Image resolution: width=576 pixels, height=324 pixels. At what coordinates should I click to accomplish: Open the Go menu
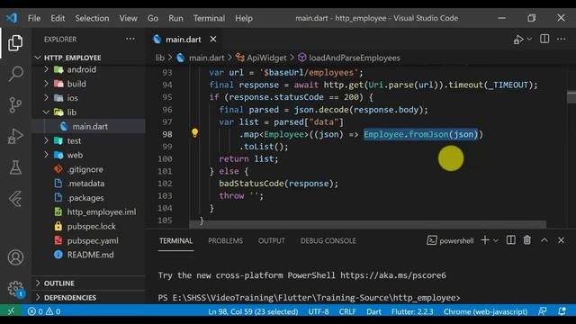click(153, 18)
